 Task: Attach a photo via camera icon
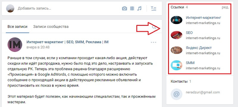coord(124,9)
